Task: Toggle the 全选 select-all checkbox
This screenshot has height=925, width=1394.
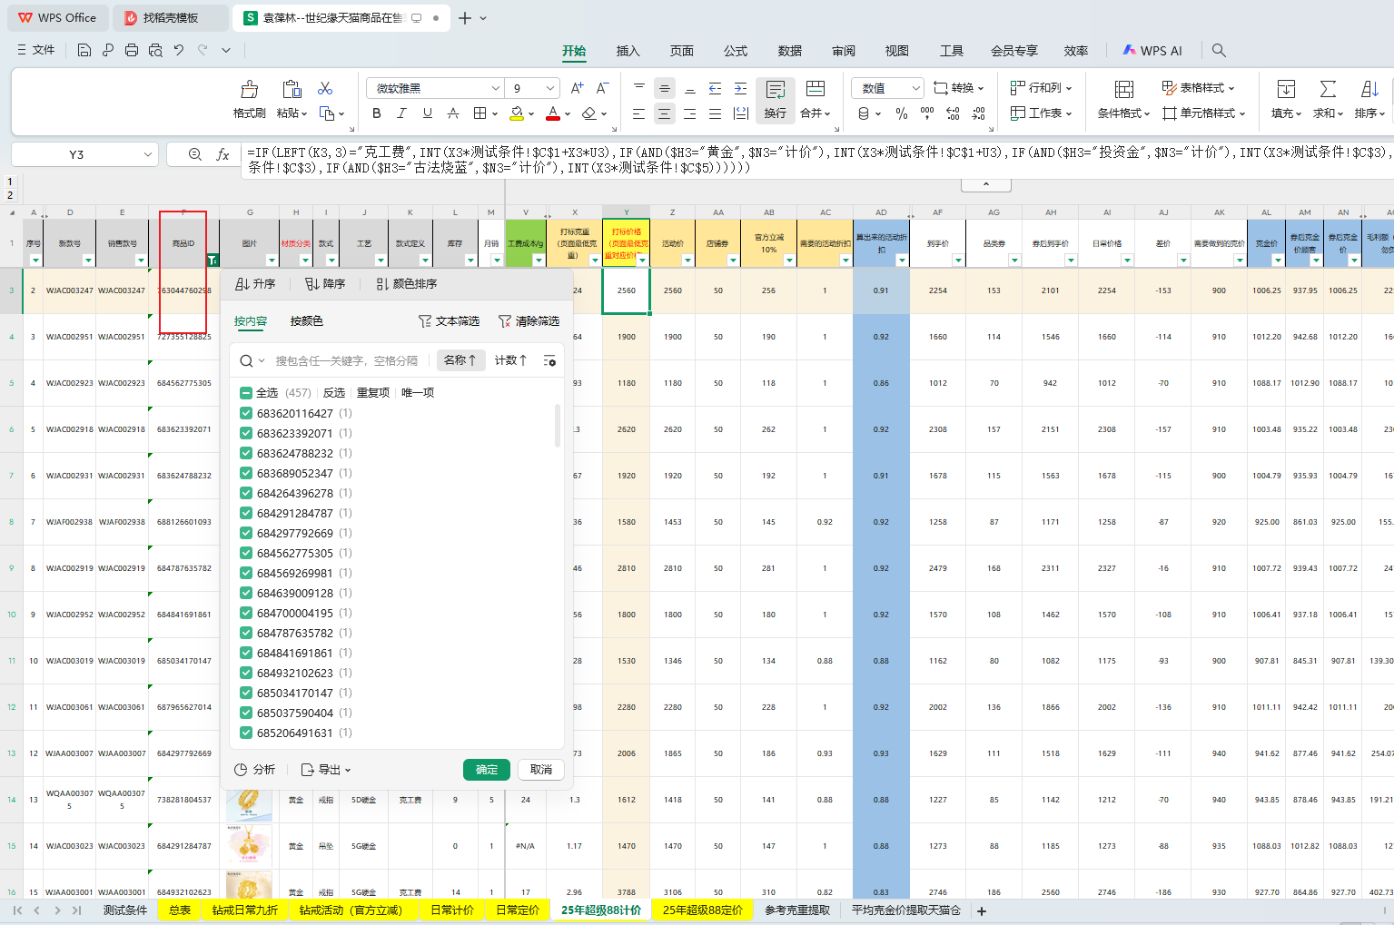Action: (x=246, y=393)
